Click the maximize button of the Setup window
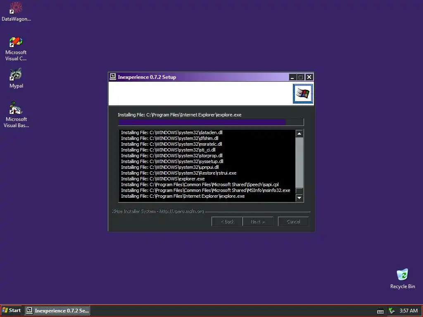The height and width of the screenshot is (317, 423). point(301,77)
